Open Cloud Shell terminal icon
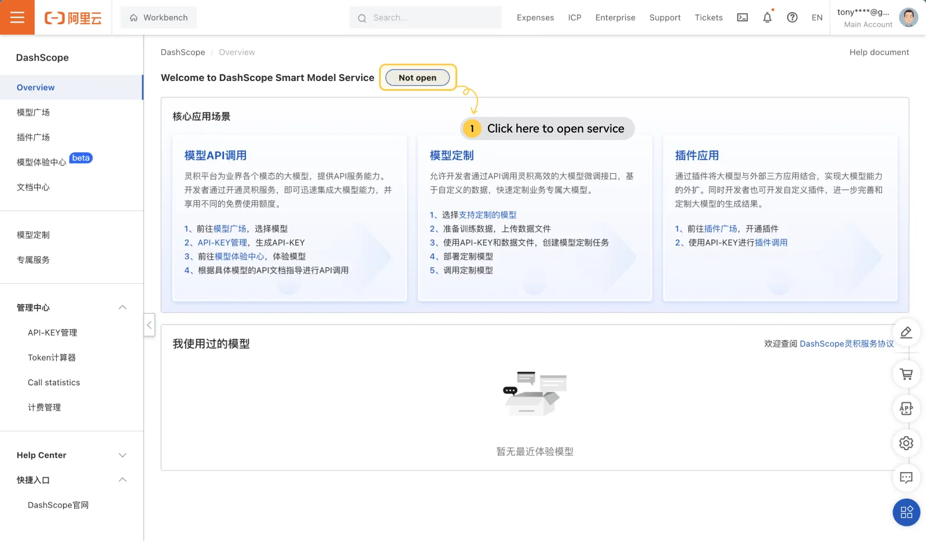 click(742, 17)
